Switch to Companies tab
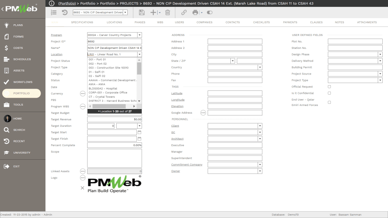This screenshot has width=388, height=218. coord(204,22)
